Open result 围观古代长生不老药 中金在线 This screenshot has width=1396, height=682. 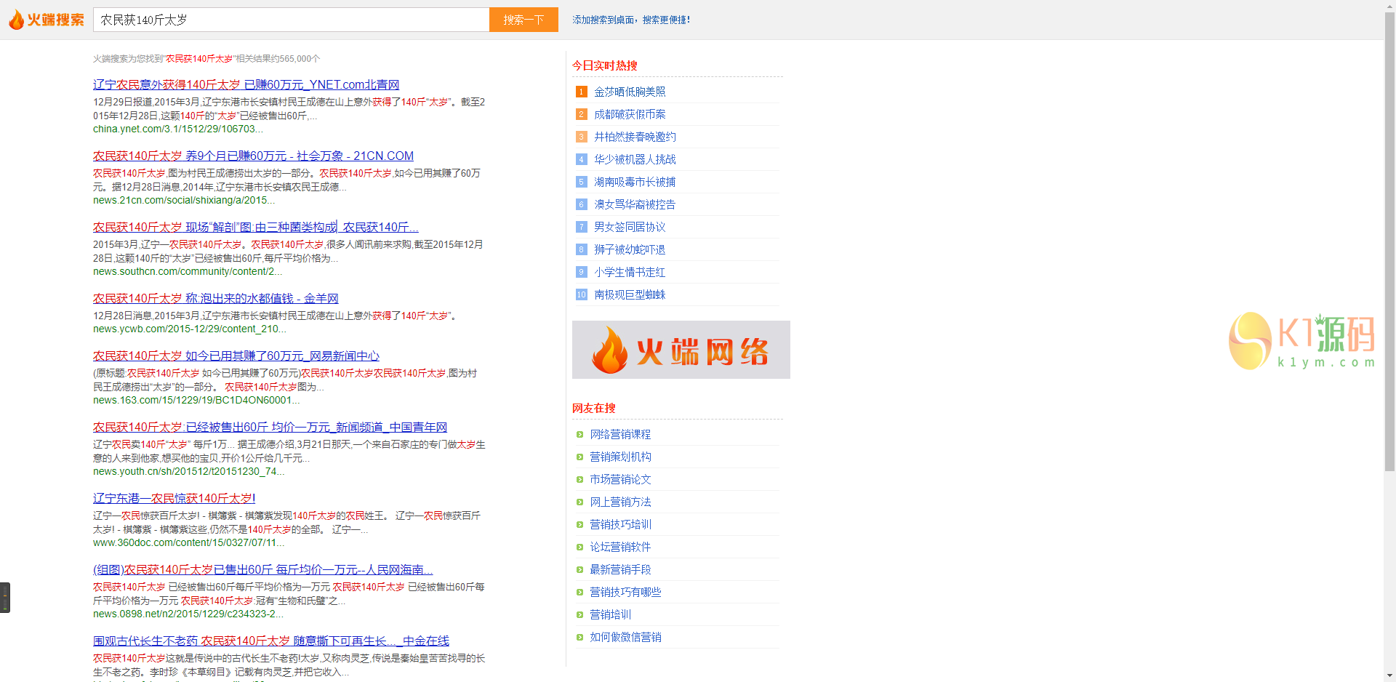tap(271, 641)
